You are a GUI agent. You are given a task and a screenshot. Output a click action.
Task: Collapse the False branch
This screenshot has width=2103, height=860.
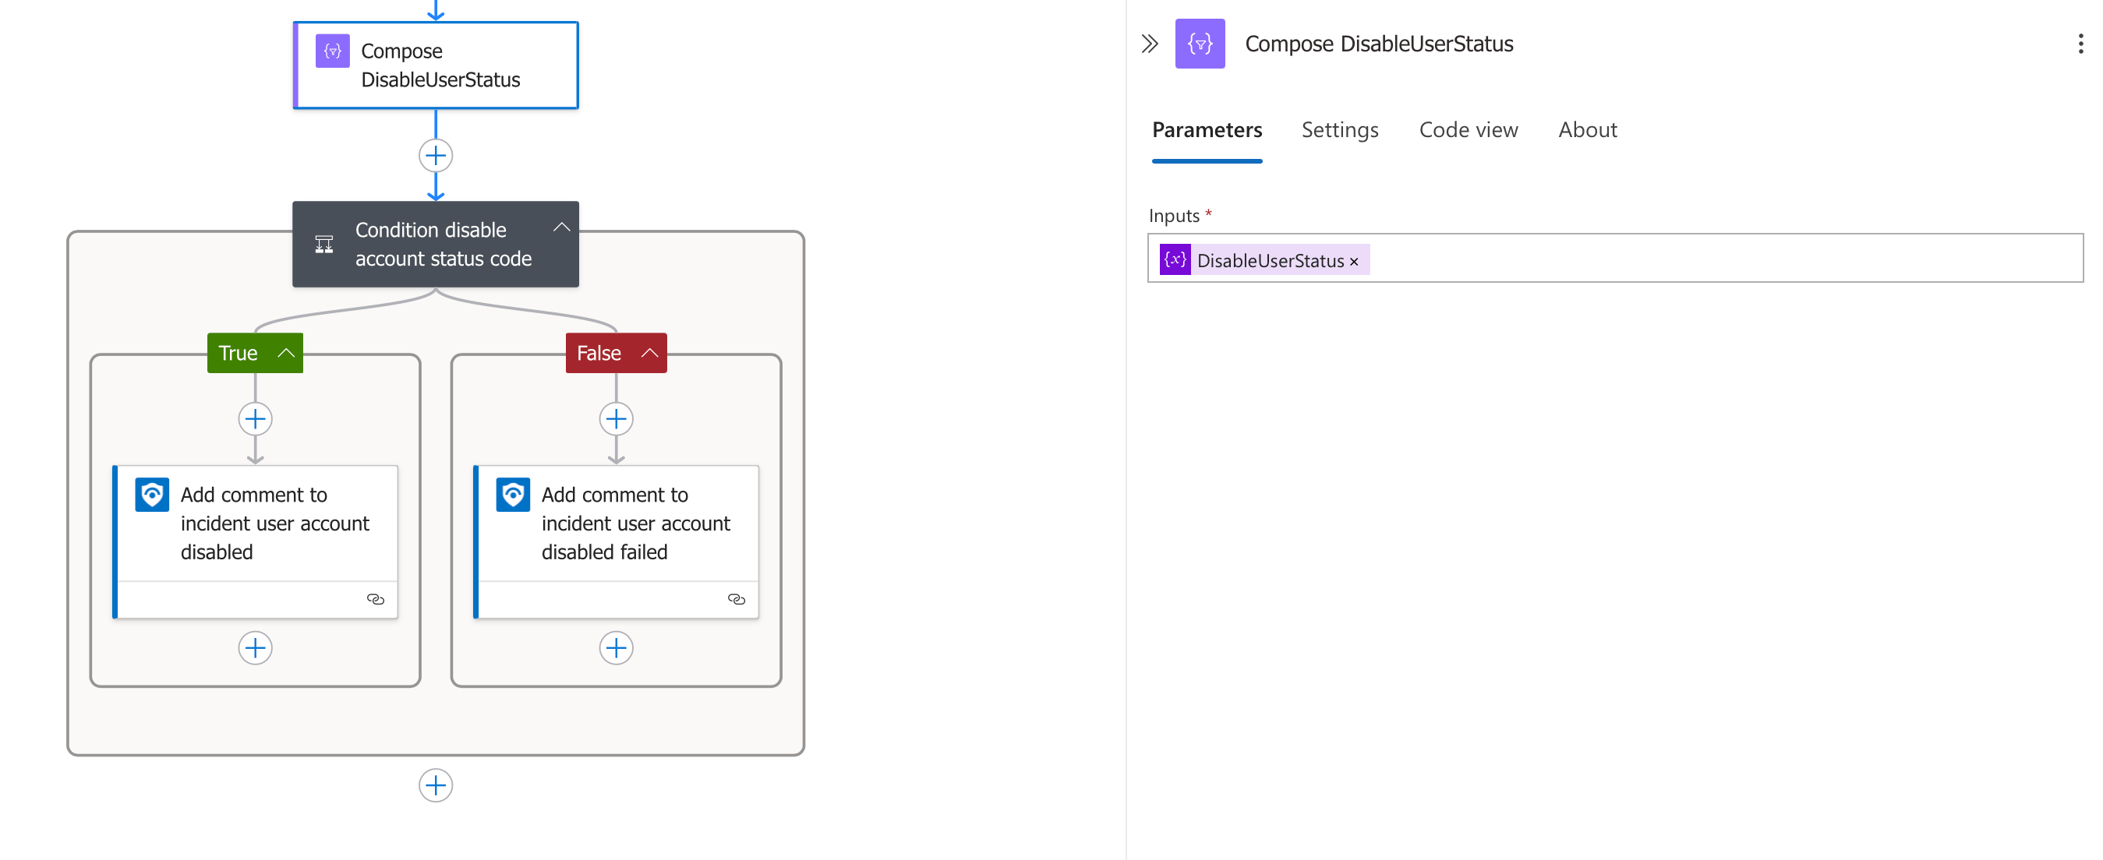[650, 354]
